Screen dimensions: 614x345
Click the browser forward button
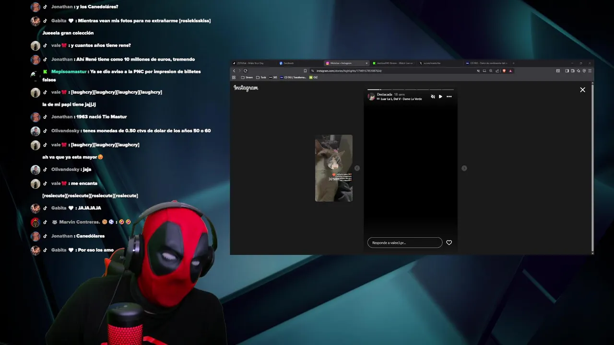click(x=239, y=71)
